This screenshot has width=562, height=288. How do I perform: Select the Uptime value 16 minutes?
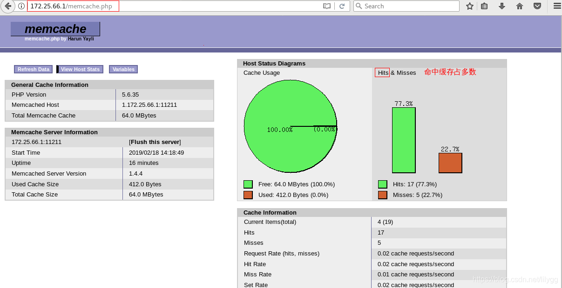click(144, 163)
